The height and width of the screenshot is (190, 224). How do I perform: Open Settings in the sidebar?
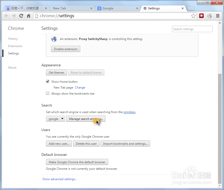(13, 53)
